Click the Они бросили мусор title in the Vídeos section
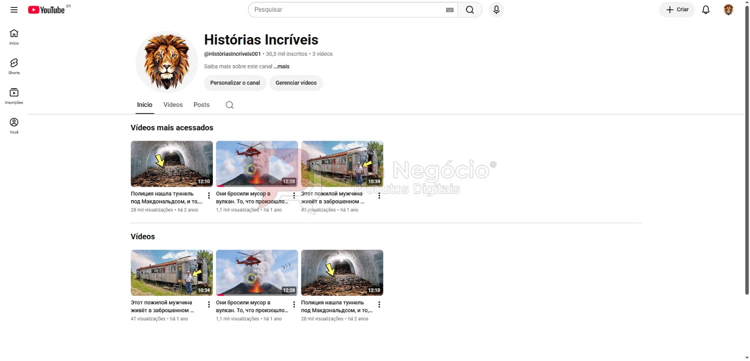 252,306
